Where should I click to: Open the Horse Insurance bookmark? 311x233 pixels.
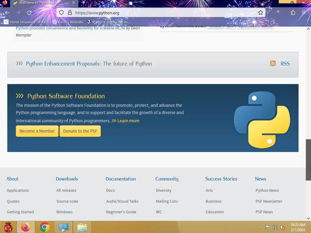pos(26,22)
